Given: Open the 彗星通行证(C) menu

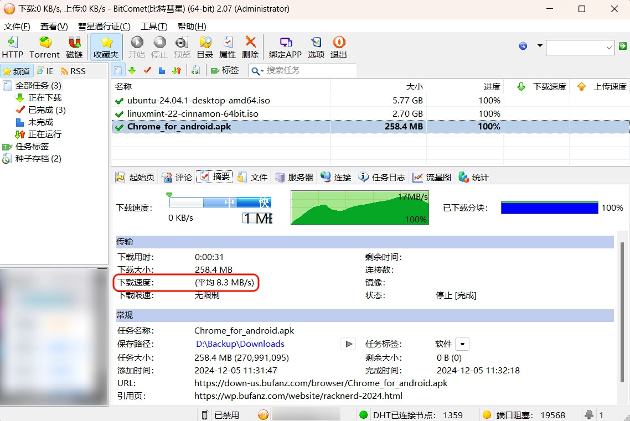Looking at the screenshot, I should pos(104,27).
